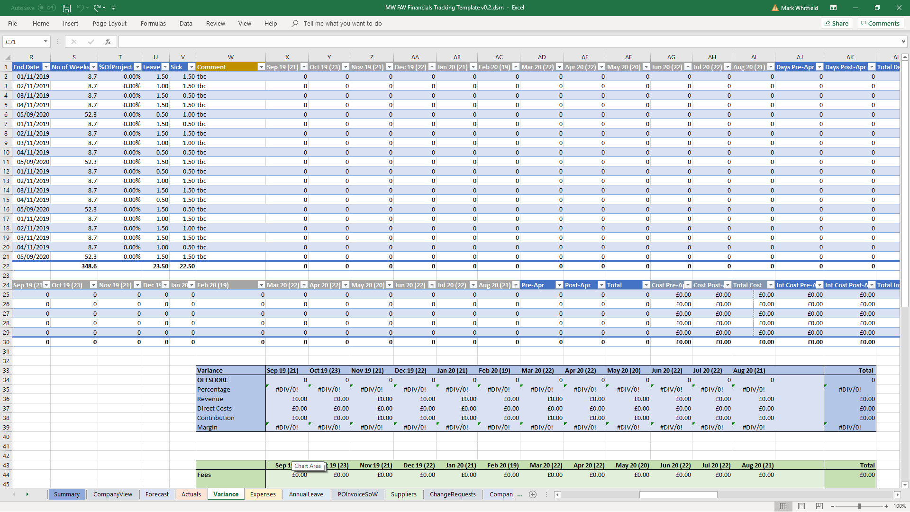The width and height of the screenshot is (910, 512).
Task: Add a new sheet with plus icon
Action: (x=533, y=494)
